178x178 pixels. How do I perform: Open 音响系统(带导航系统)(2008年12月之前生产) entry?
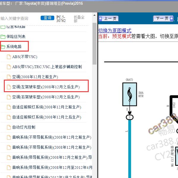(x=52, y=158)
